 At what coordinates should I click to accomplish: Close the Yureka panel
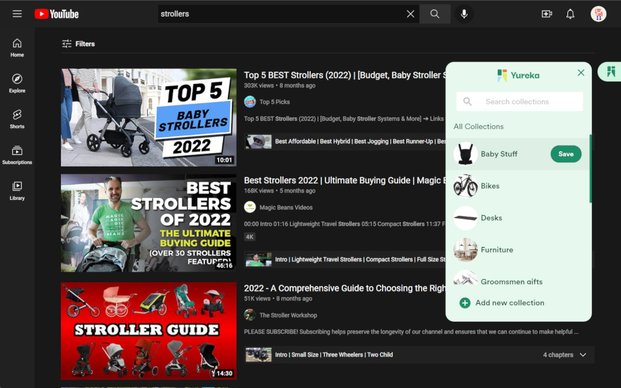click(581, 73)
